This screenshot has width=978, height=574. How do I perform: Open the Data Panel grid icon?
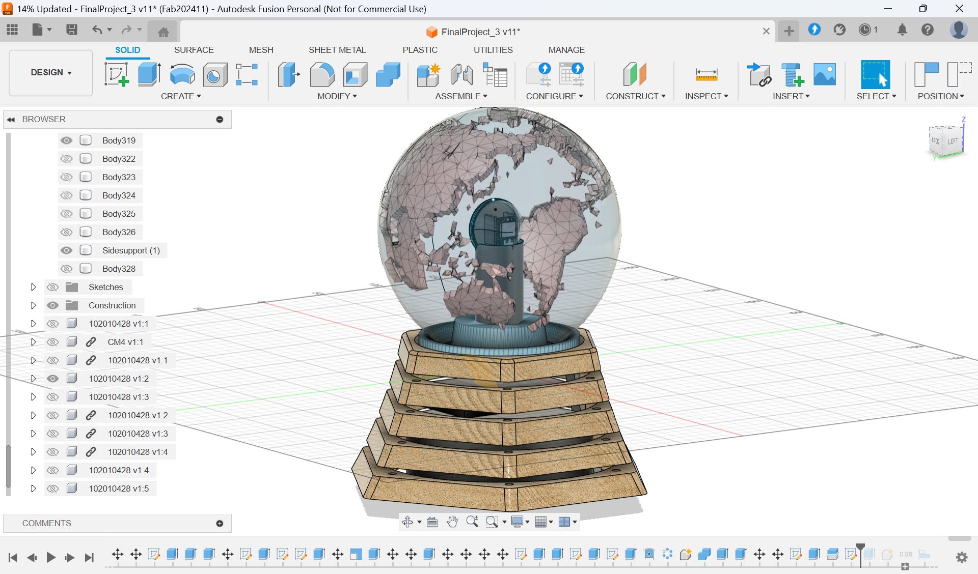click(x=12, y=30)
